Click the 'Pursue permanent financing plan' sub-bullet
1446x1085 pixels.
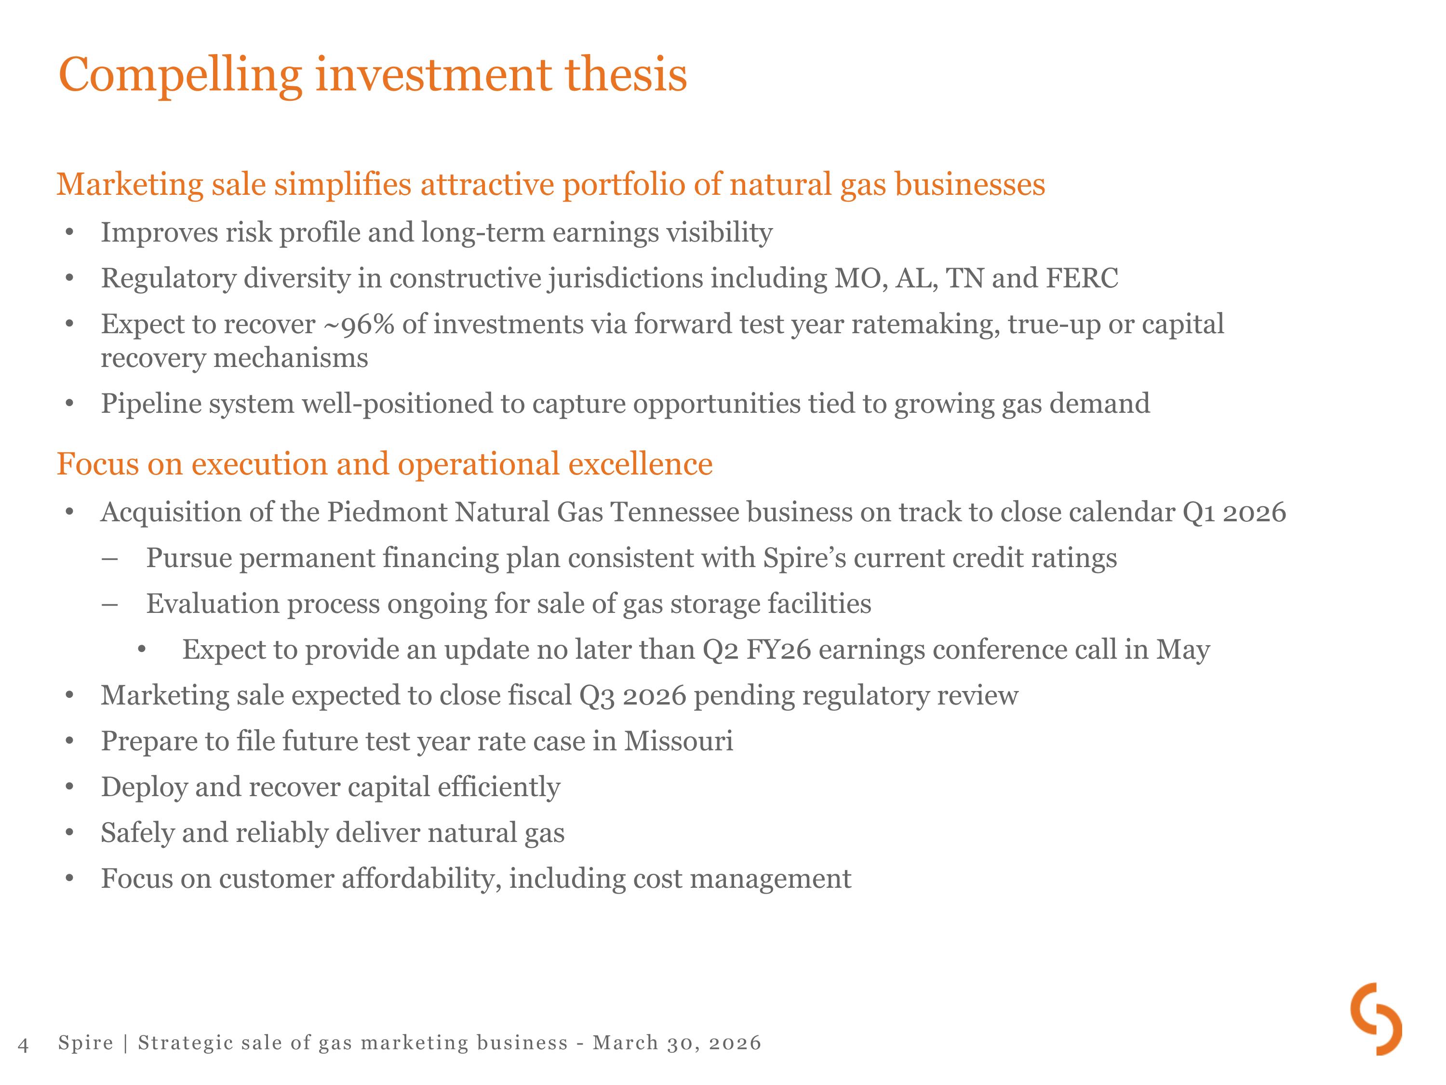click(631, 558)
